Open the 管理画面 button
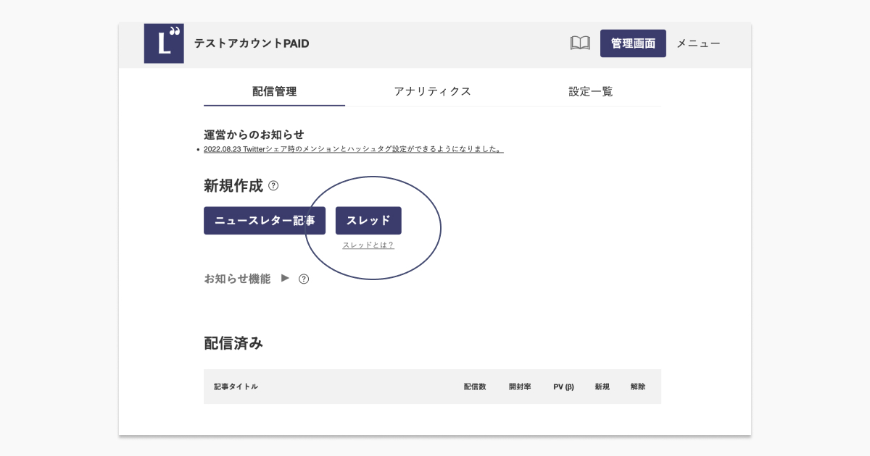The width and height of the screenshot is (870, 456). coord(633,43)
